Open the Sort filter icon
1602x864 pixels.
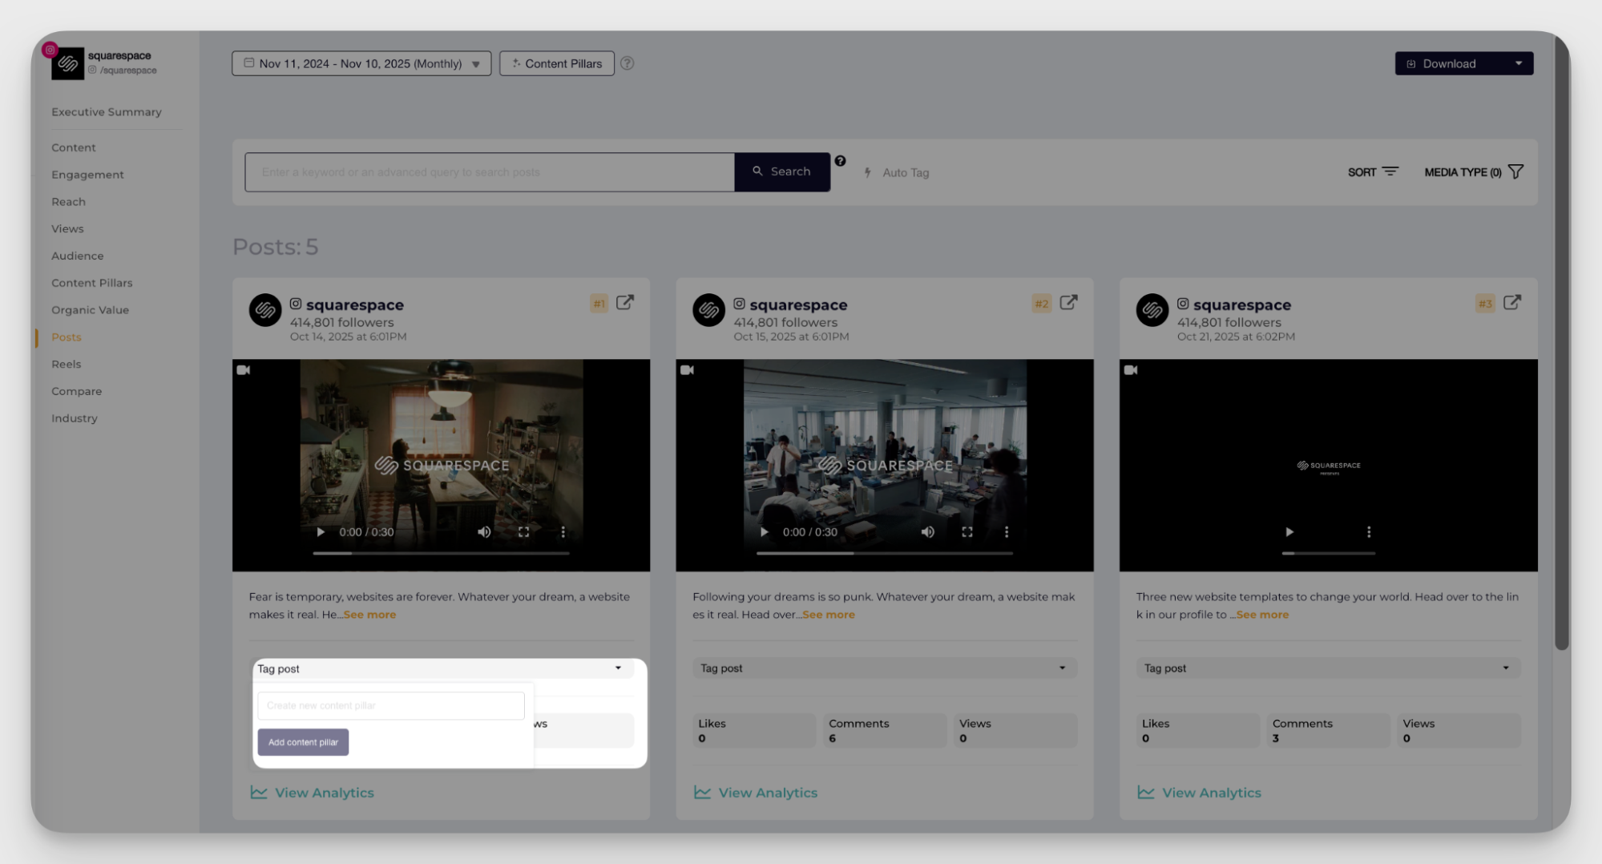pyautogui.click(x=1389, y=172)
